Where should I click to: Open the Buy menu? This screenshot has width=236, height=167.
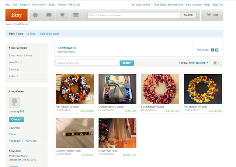[x=8, y=4]
